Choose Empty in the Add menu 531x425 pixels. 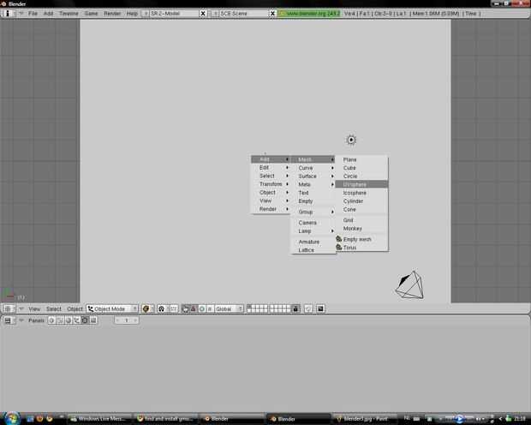(313, 201)
